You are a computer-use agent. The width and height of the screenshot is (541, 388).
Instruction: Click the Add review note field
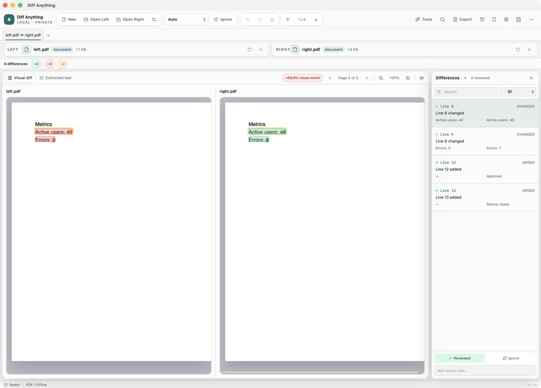[x=485, y=370]
